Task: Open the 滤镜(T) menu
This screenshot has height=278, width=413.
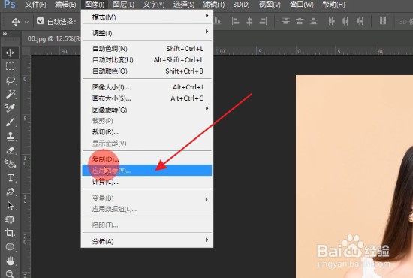Action: pos(214,5)
